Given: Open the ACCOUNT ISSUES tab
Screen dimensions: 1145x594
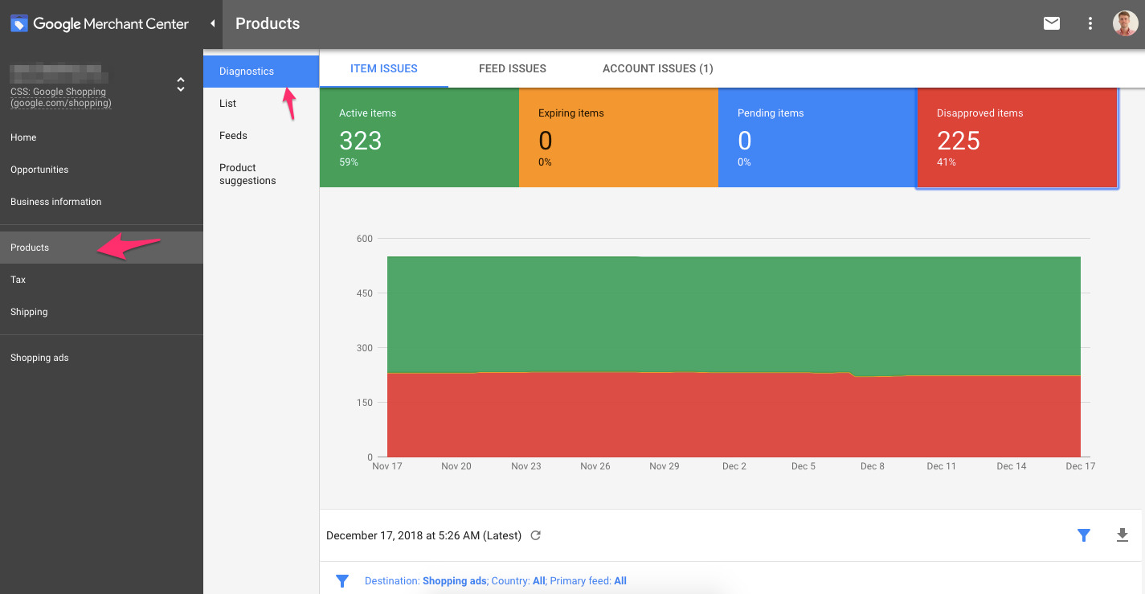Looking at the screenshot, I should click(657, 68).
